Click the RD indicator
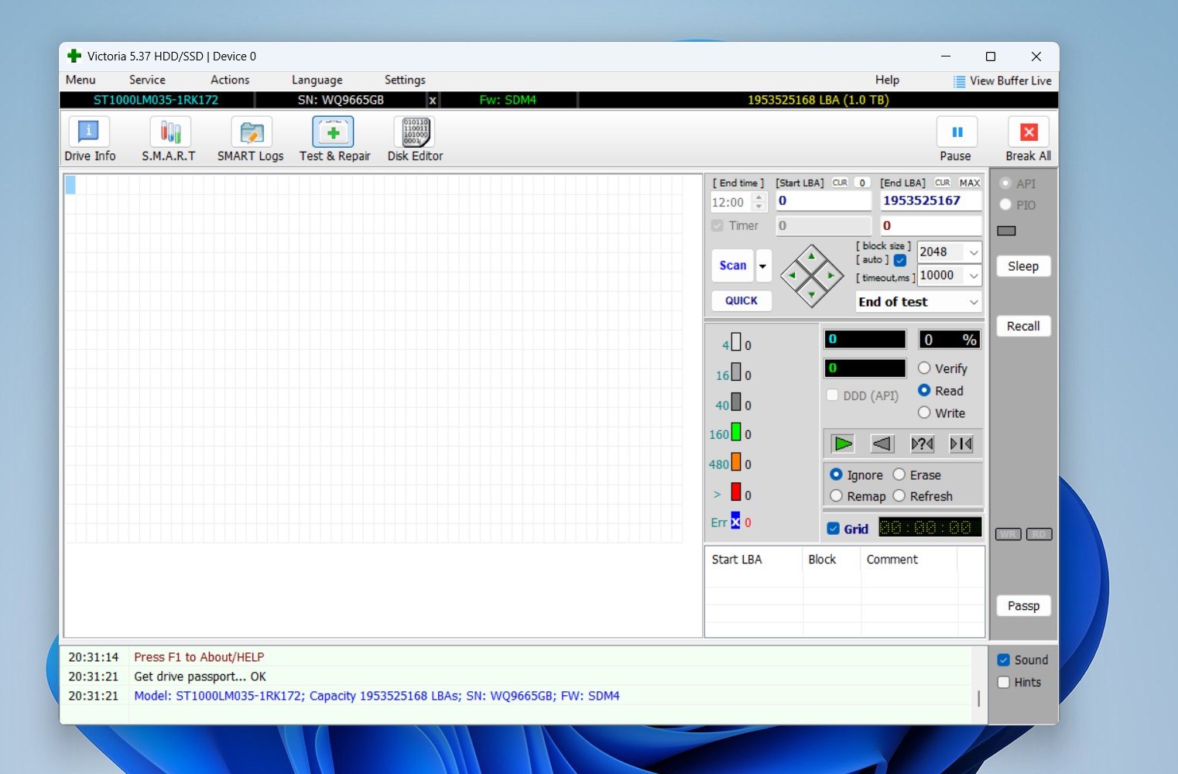This screenshot has height=774, width=1178. (x=1039, y=534)
